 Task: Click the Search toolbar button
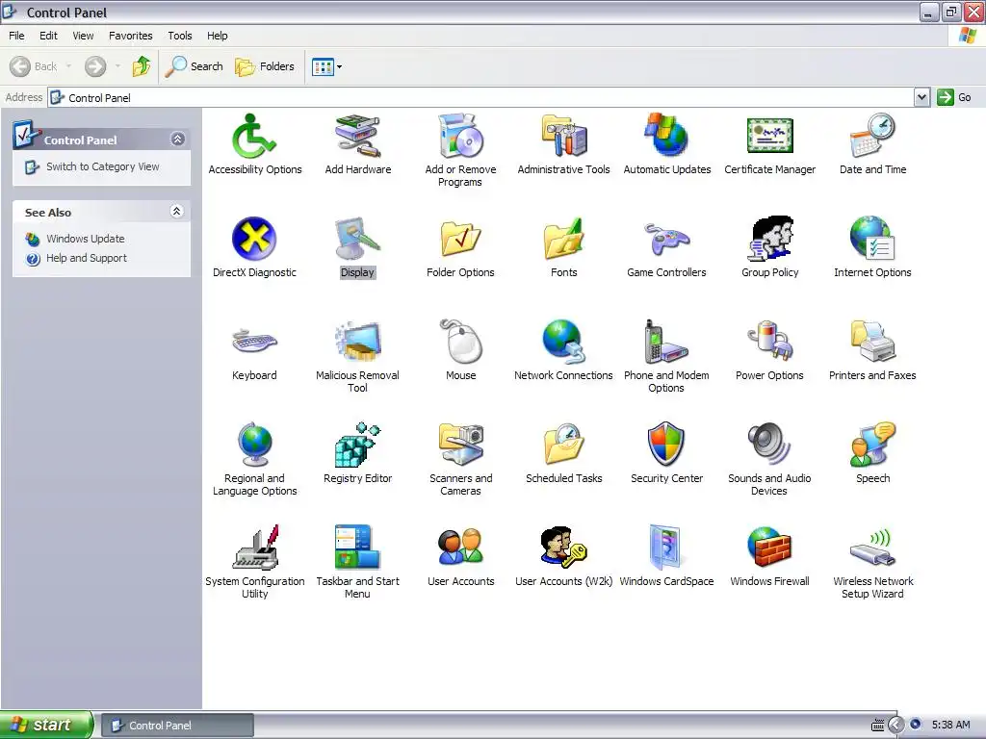(x=194, y=66)
